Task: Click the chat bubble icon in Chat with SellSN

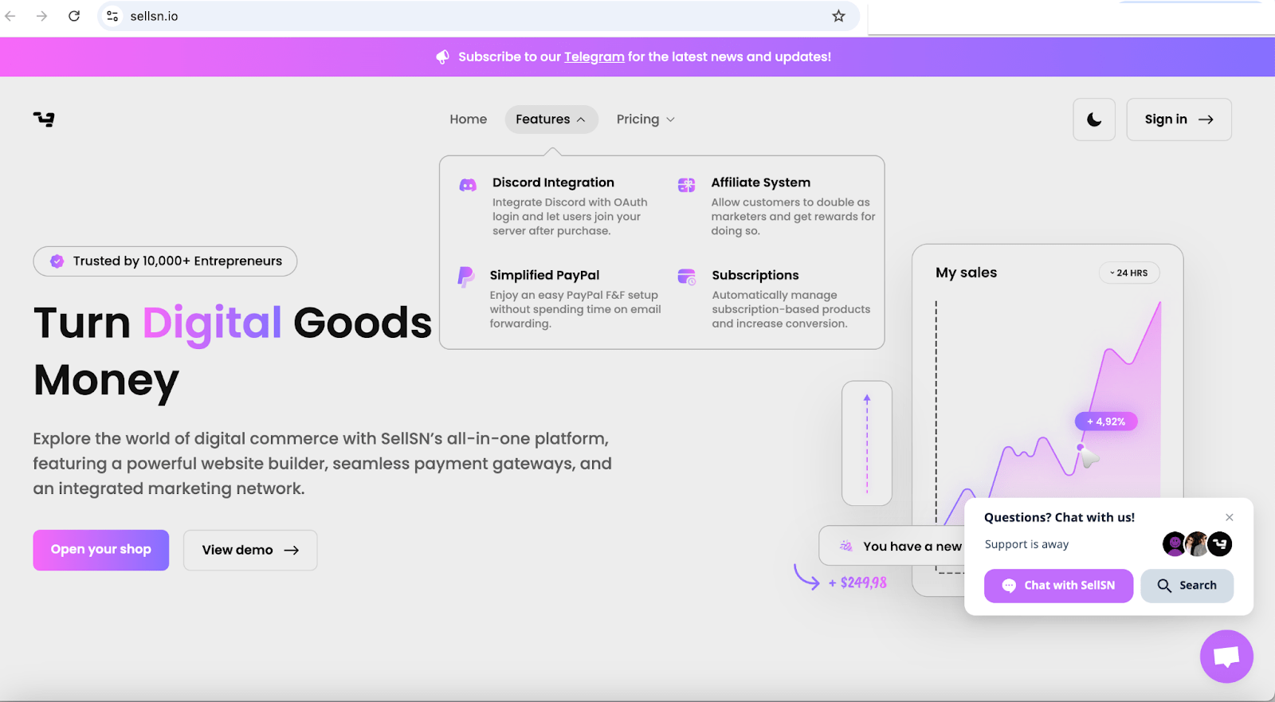Action: (x=1009, y=586)
